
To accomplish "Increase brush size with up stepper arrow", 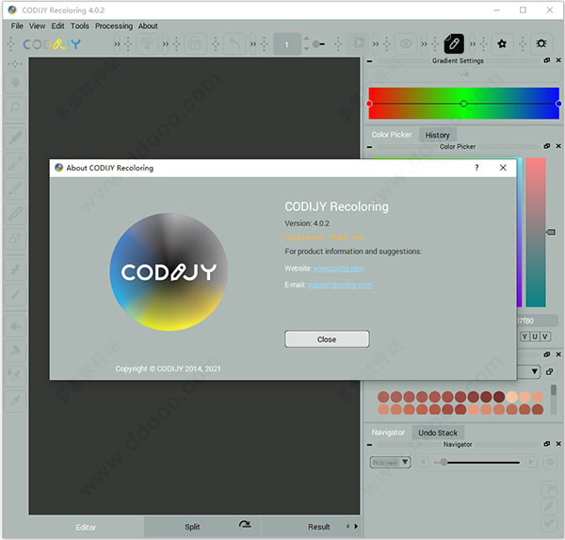I will click(x=306, y=39).
